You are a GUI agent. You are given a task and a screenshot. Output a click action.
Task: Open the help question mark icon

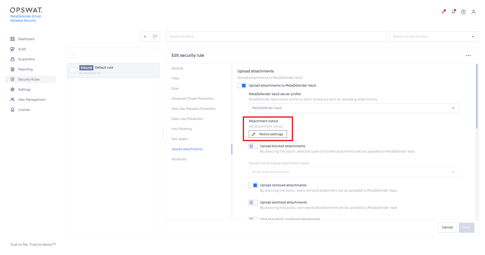[x=464, y=12]
